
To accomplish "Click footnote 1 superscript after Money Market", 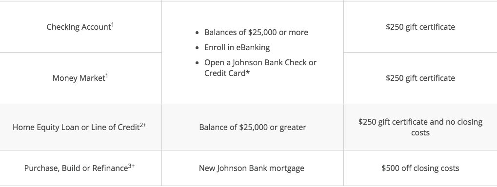I will click(x=106, y=75).
